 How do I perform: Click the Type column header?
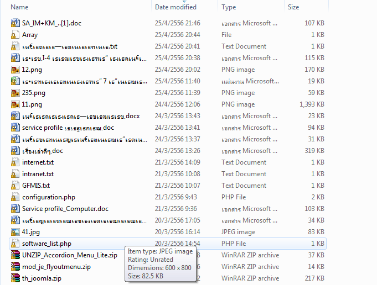click(229, 7)
